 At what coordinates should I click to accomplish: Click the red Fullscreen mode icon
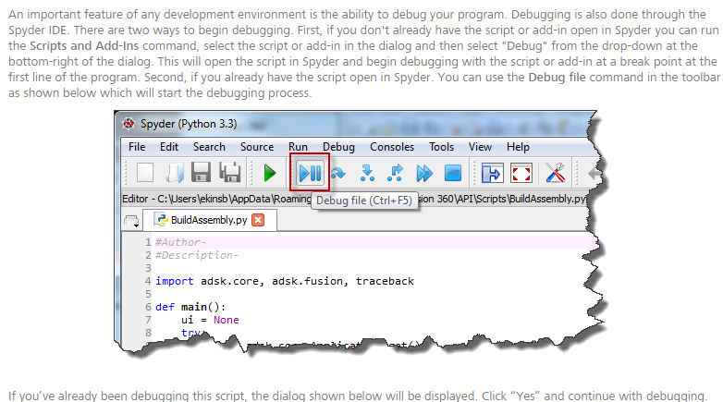click(x=521, y=174)
